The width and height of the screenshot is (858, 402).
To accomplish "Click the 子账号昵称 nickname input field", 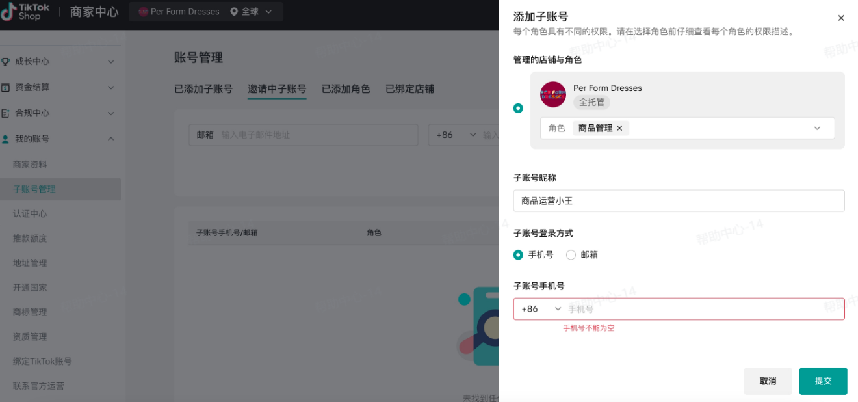I will click(x=679, y=201).
